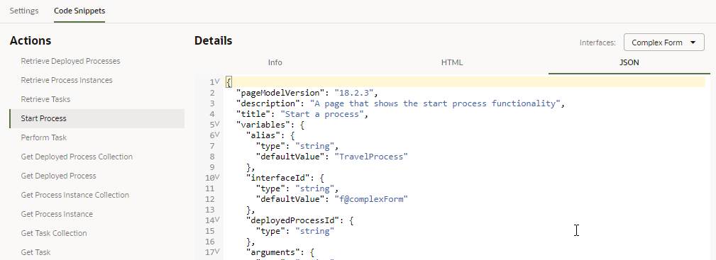Click the "TravelProcess" default value

371,157
